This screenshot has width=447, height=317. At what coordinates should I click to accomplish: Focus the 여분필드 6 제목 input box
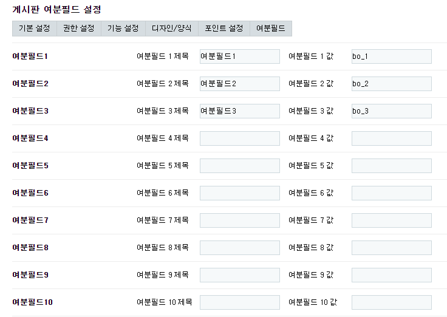pos(239,193)
